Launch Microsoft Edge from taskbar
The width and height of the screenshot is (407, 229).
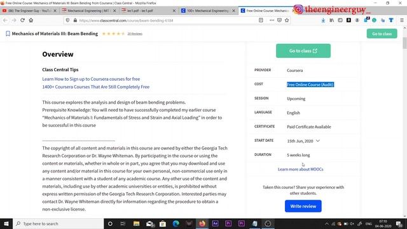176,223
